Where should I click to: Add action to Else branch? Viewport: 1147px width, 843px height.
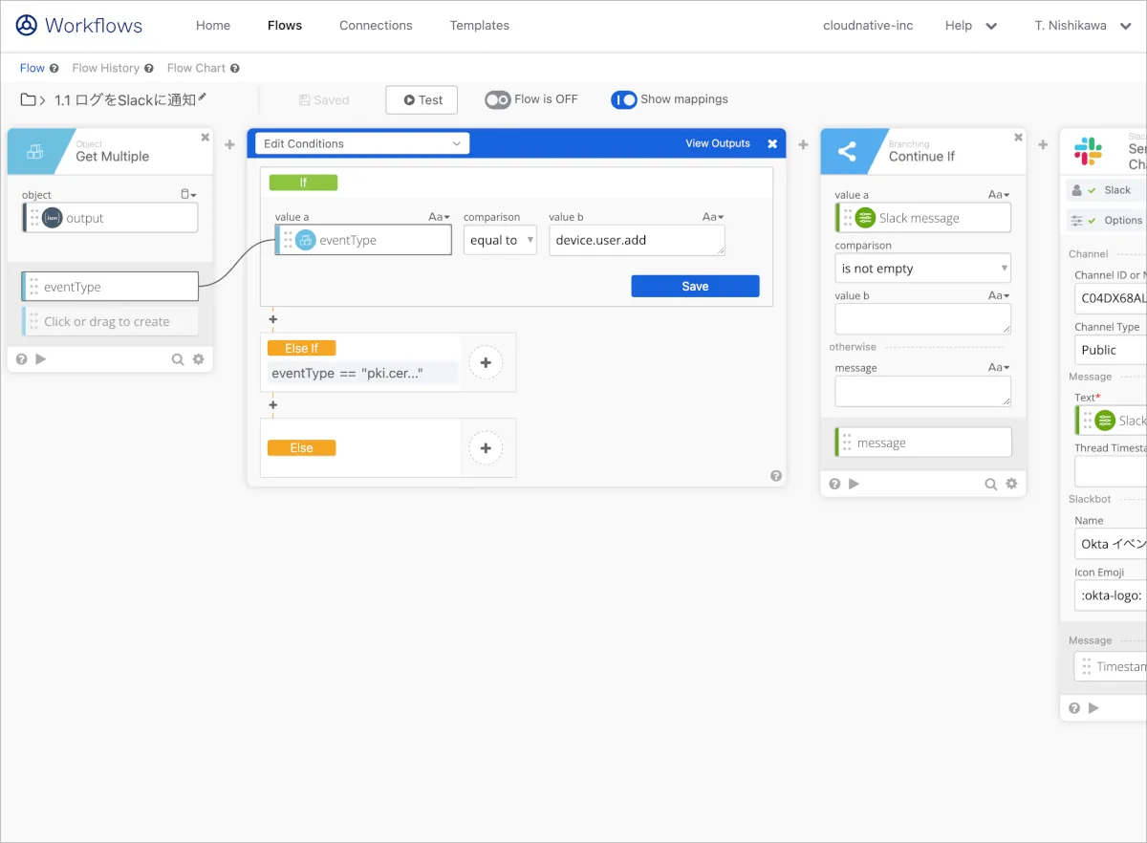click(486, 447)
